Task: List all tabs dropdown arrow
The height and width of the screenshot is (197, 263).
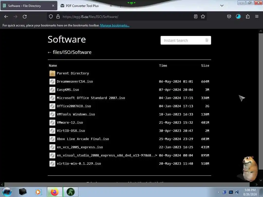Action: click(x=222, y=6)
